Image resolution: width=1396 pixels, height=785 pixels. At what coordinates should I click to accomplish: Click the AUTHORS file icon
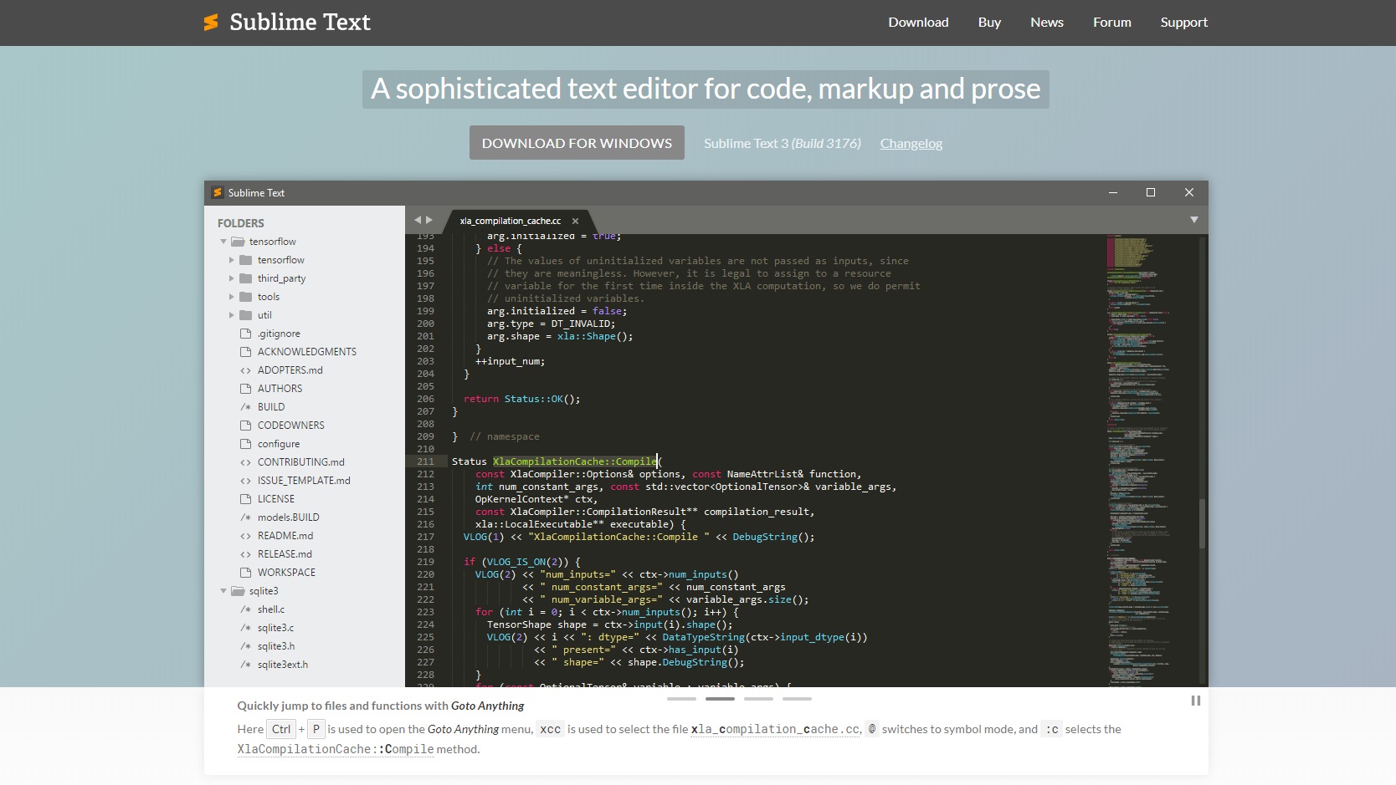246,389
